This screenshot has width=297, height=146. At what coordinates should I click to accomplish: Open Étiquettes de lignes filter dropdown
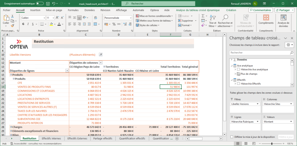(67, 71)
